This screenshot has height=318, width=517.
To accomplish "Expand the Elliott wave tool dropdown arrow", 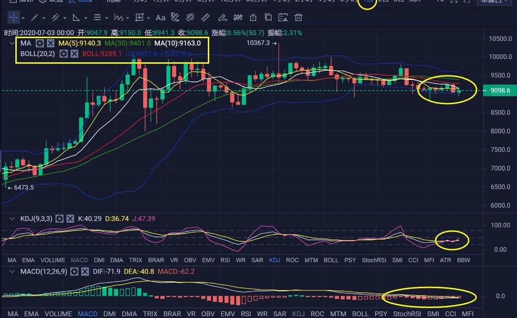I will (x=128, y=18).
